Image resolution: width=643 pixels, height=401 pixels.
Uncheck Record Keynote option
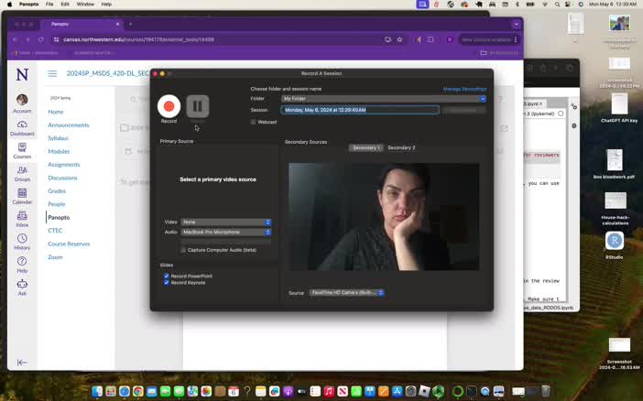pyautogui.click(x=167, y=282)
